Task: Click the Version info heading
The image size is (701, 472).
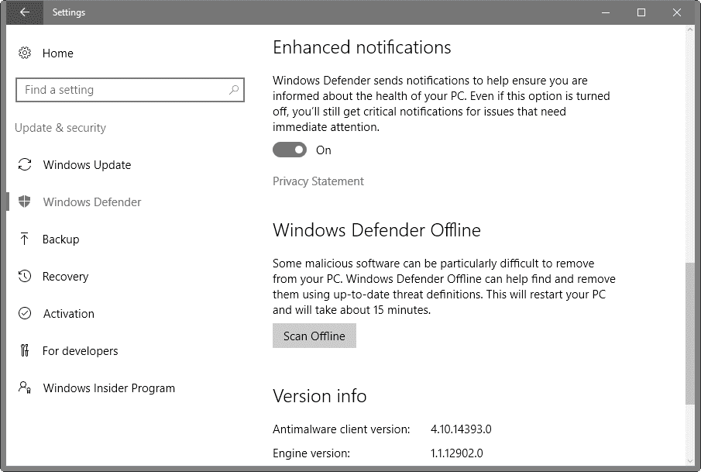Action: click(x=320, y=396)
